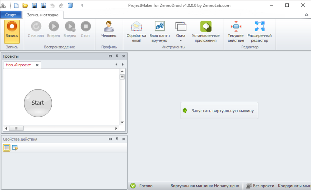Create a new project with the blank page icon
The image size is (311, 190).
tap(16, 5)
